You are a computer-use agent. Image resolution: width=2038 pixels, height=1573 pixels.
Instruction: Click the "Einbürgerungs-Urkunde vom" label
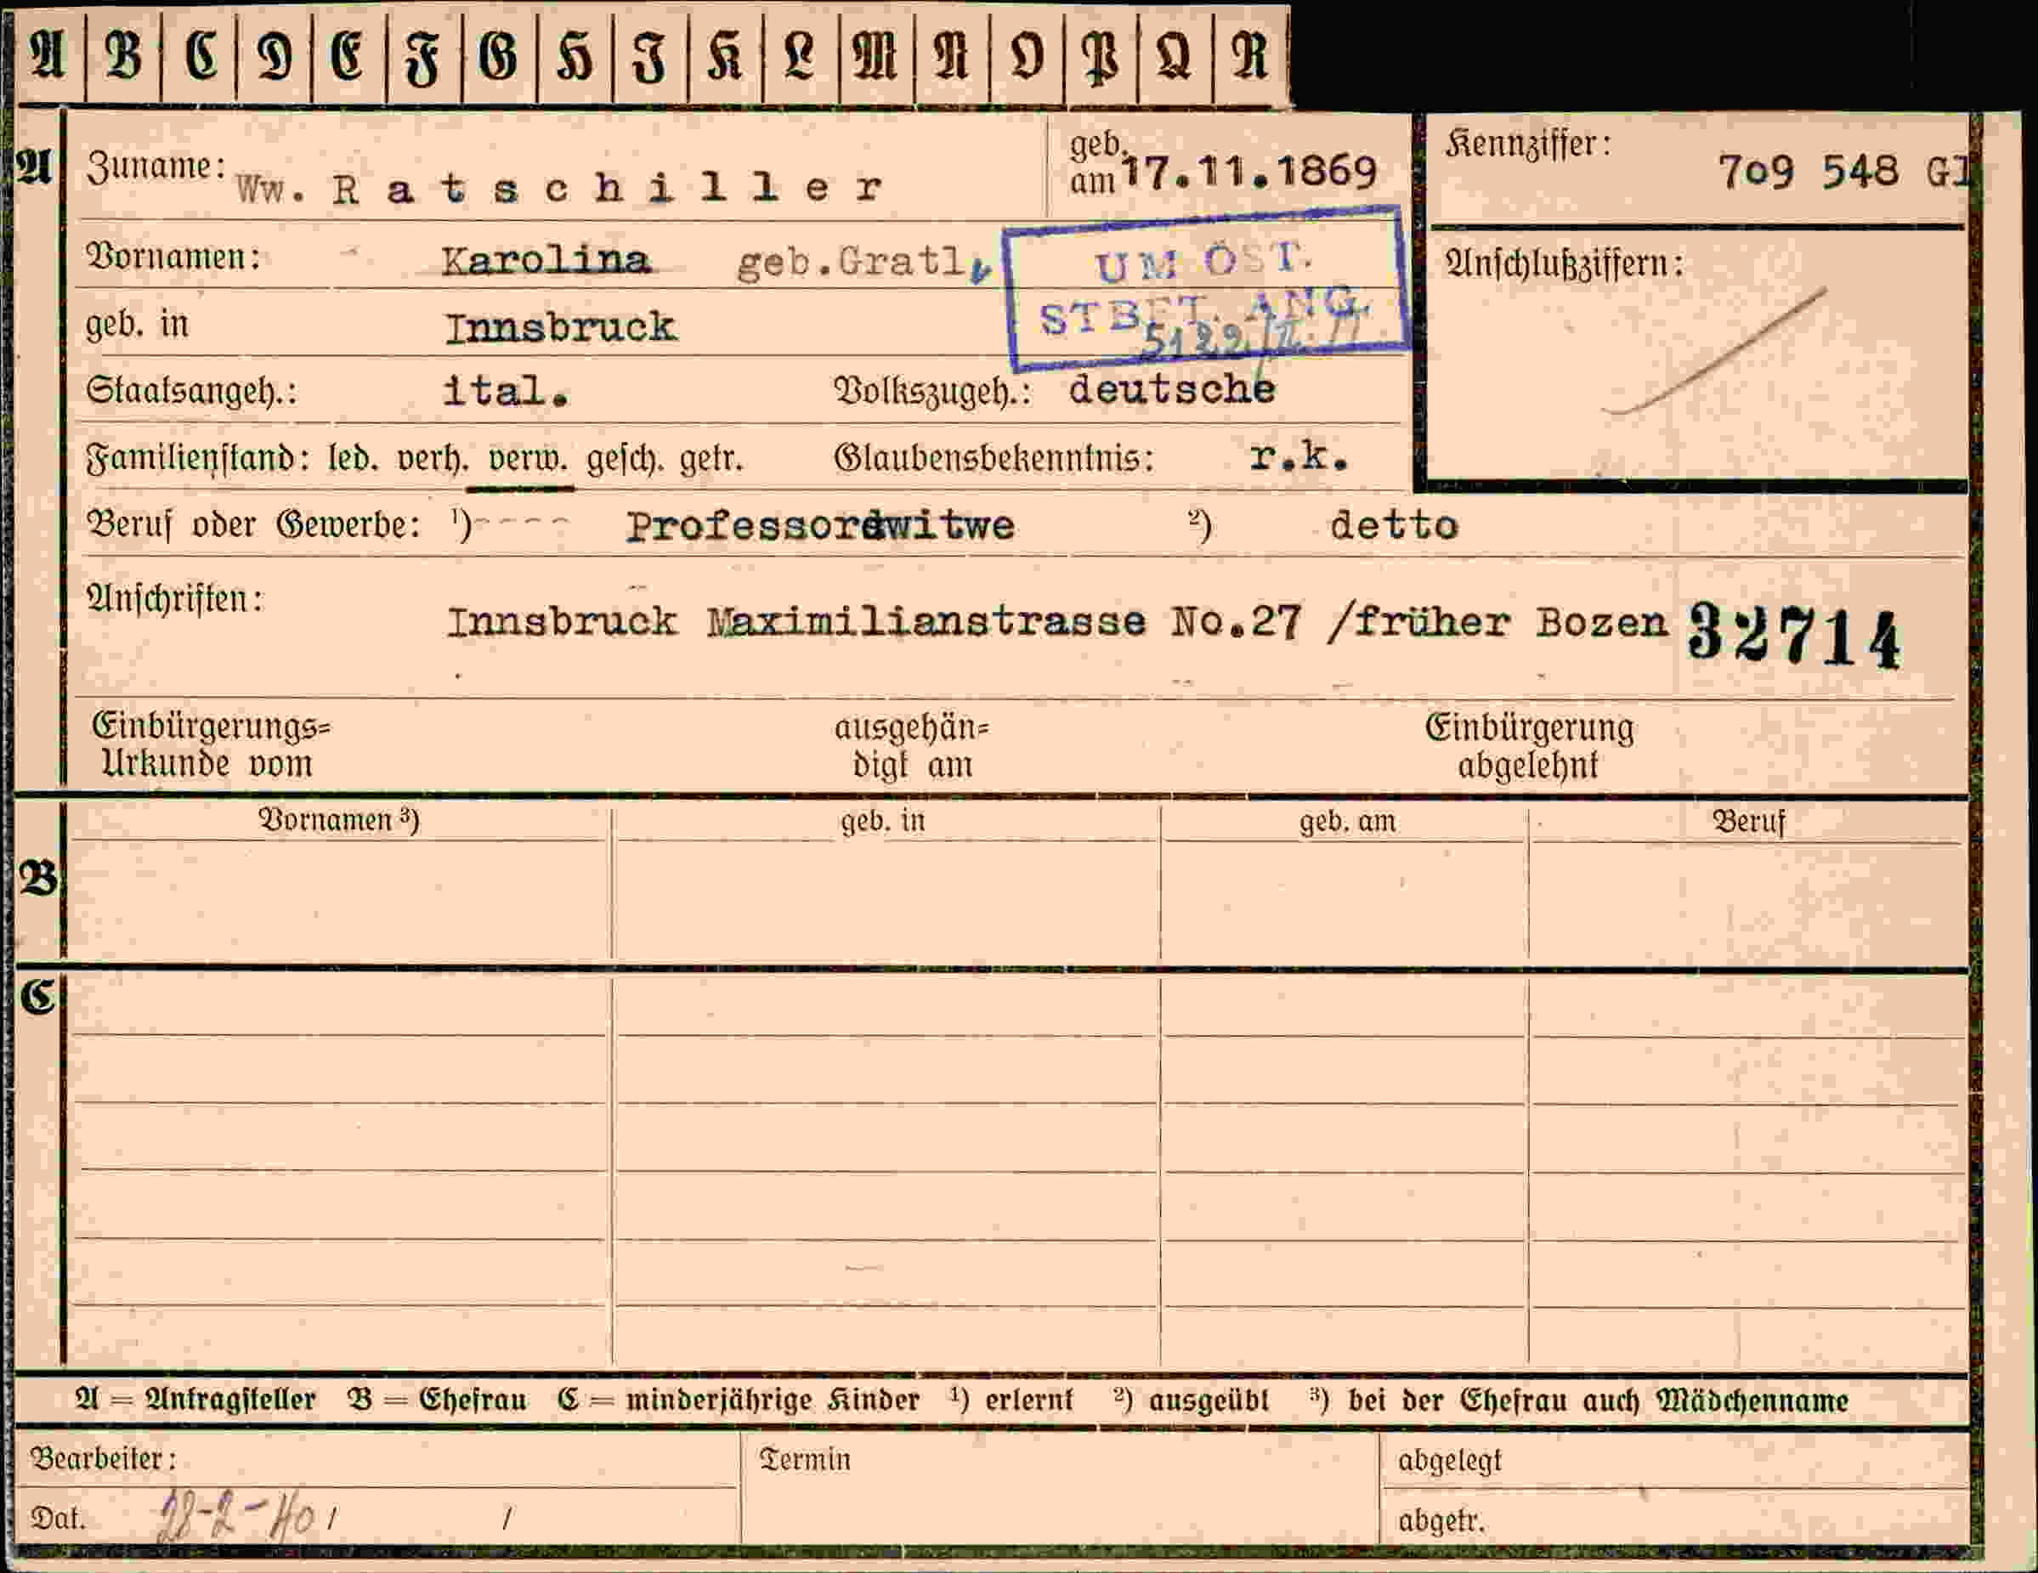211,744
